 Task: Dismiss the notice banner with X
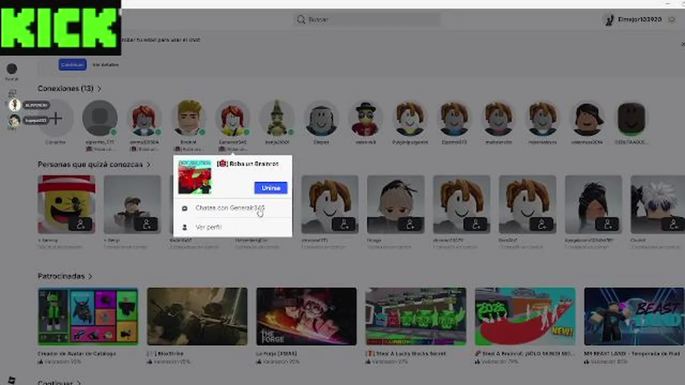coord(682,44)
